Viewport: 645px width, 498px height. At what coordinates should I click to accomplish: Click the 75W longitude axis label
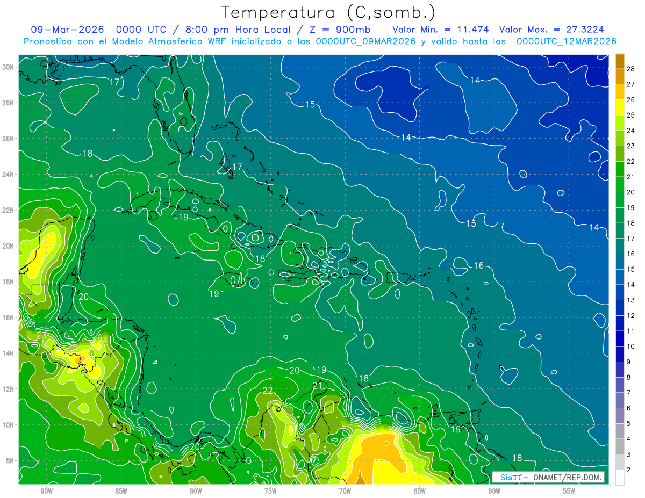270,492
